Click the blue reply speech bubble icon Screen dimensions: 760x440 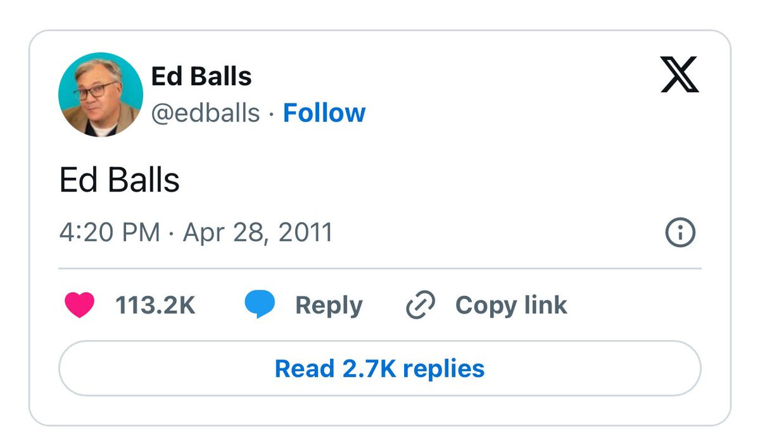tap(260, 305)
